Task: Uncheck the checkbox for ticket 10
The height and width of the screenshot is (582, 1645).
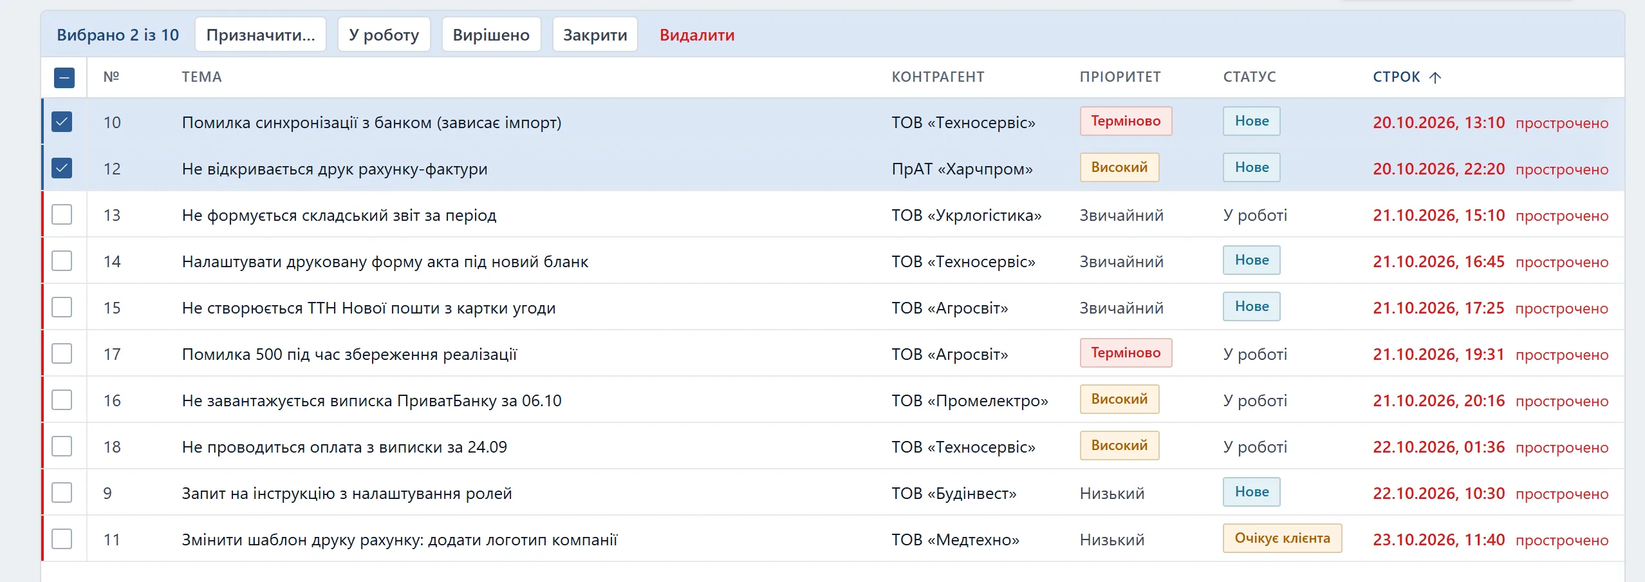Action: (x=62, y=122)
